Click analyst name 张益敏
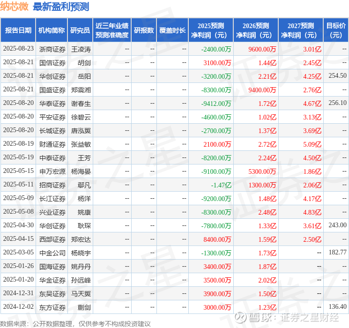This screenshot has width=349, height=328. [81, 144]
